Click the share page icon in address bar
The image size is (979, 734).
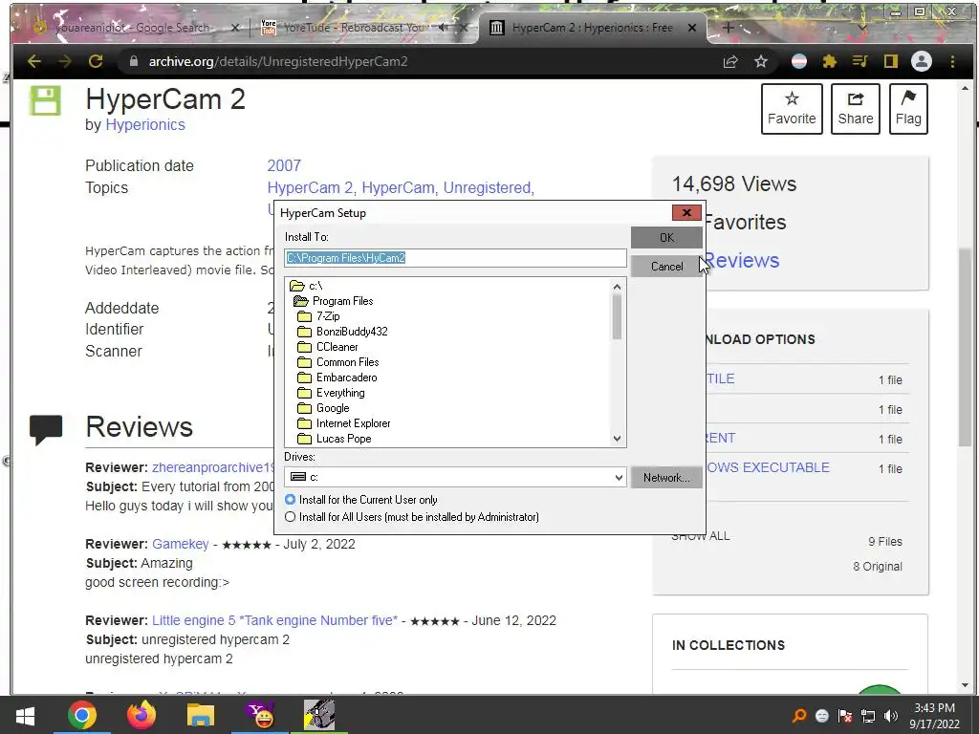pyautogui.click(x=730, y=61)
